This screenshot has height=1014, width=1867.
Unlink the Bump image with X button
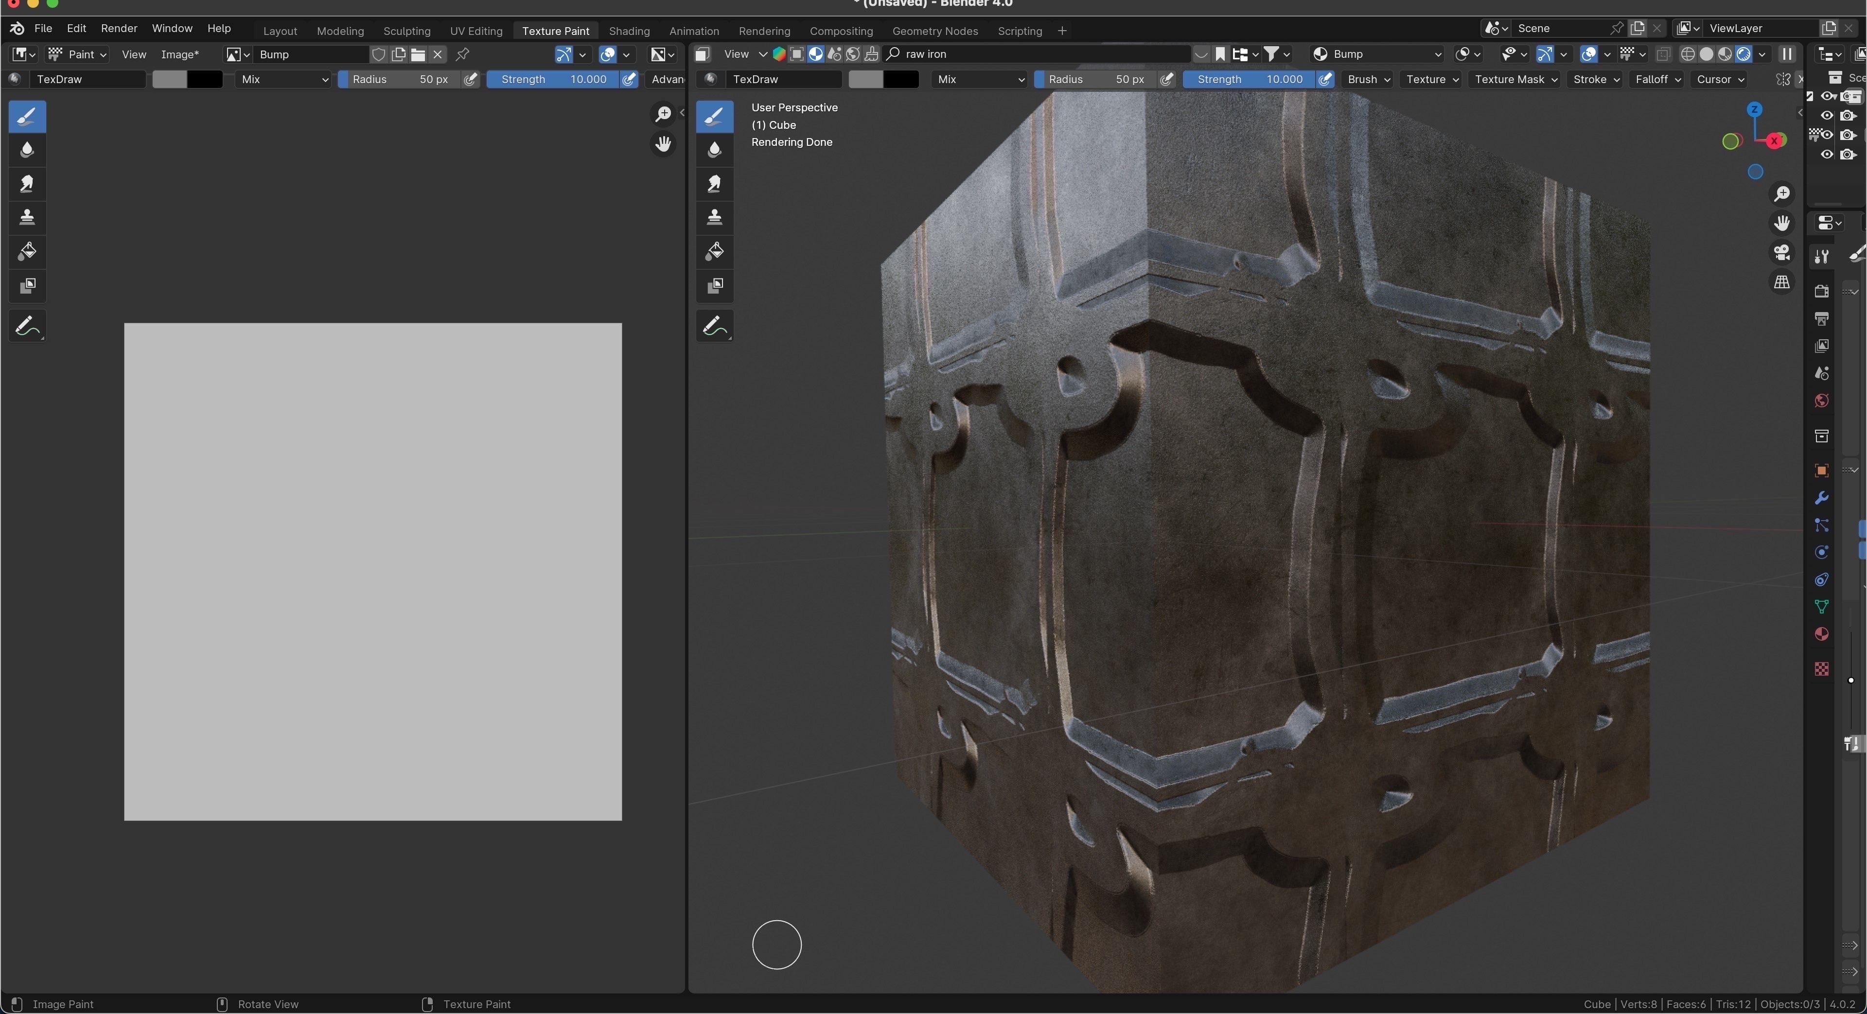point(438,54)
